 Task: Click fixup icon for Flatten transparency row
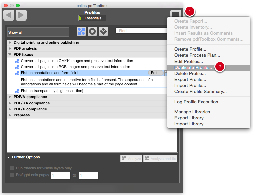[17, 91]
